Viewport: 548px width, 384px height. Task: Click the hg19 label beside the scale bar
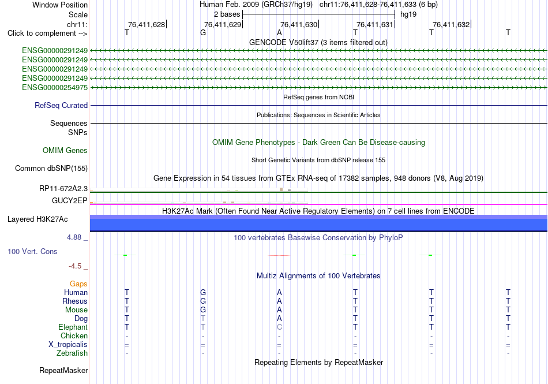(408, 14)
